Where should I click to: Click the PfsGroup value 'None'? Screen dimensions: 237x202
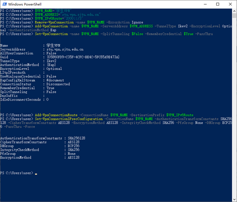coord(71,154)
